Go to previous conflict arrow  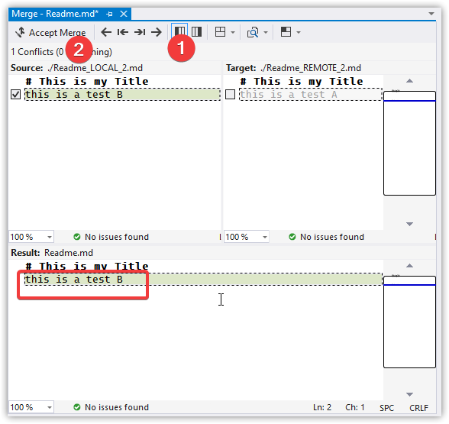(x=106, y=32)
